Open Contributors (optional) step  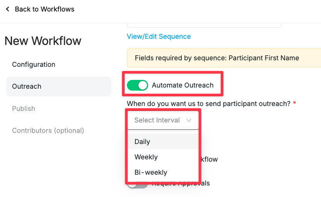tap(48, 131)
